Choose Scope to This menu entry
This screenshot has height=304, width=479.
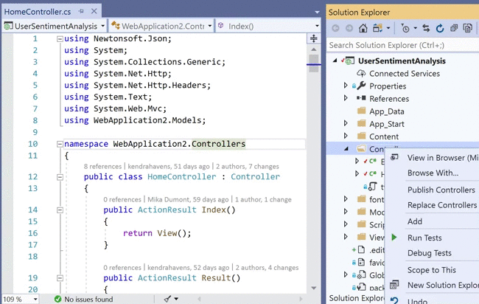[433, 270]
